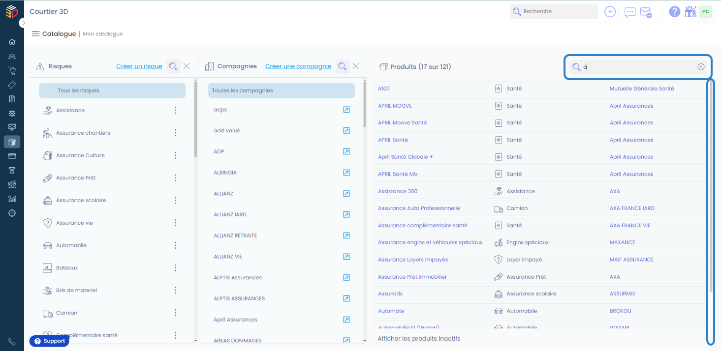Clear the product search field
This screenshot has height=351, width=721.
click(x=701, y=67)
